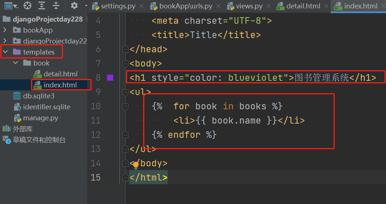Click the Select Opened File locate icon
This screenshot has height=204, width=386.
click(27, 5)
